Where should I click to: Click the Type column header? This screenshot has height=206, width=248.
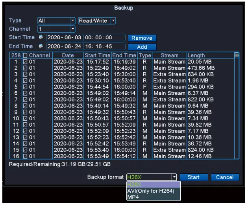(145, 55)
